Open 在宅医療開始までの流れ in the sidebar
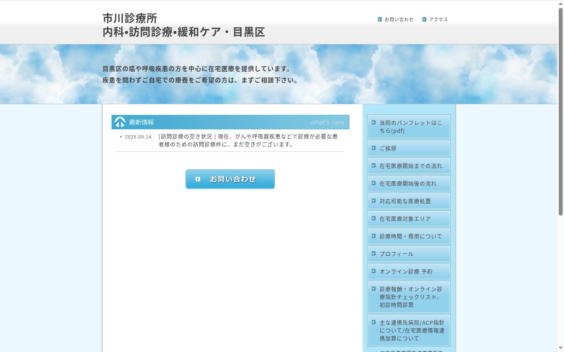This screenshot has width=564, height=352. click(x=409, y=166)
